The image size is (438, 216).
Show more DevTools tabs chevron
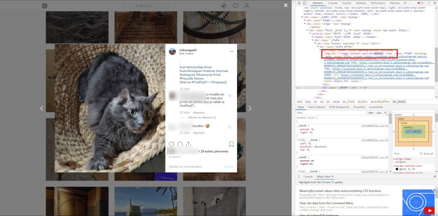(x=405, y=3)
